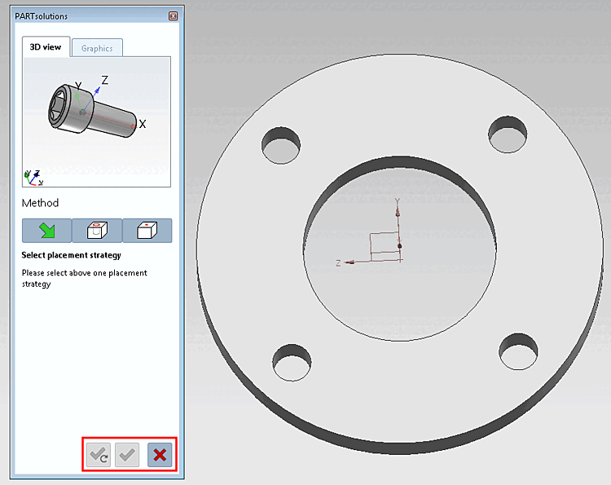Click the small axis triad in preview corner
The width and height of the screenshot is (611, 485).
[33, 178]
